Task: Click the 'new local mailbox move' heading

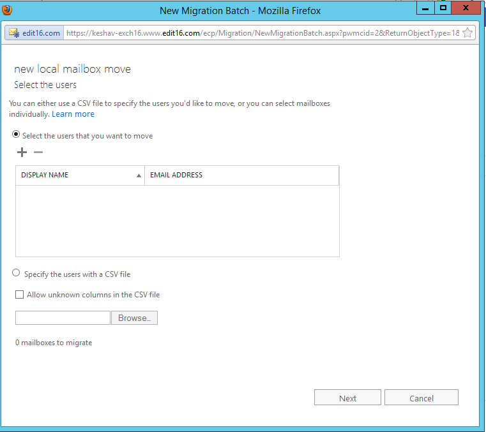Action: [73, 69]
